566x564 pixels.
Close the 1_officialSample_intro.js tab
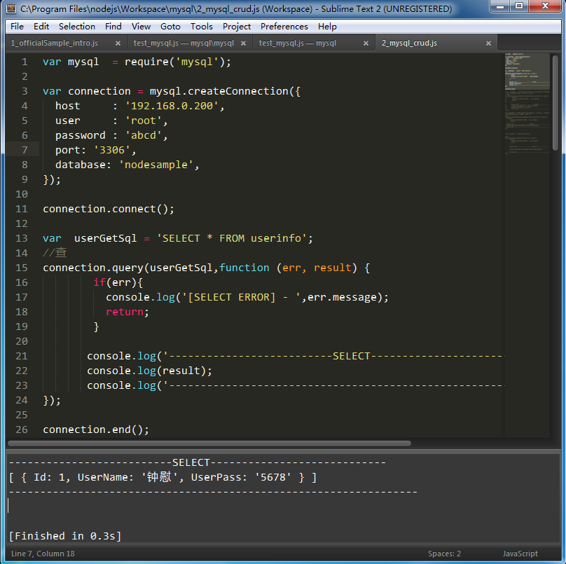click(x=117, y=42)
